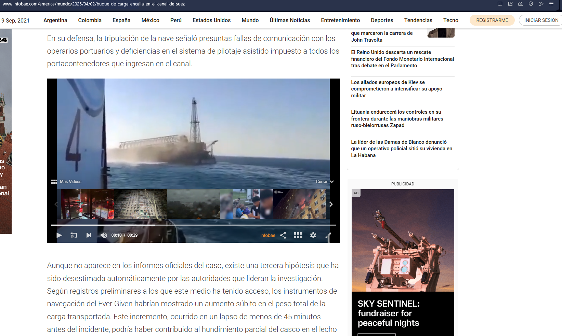Rewind video 10 seconds
This screenshot has width=562, height=336.
tap(74, 235)
